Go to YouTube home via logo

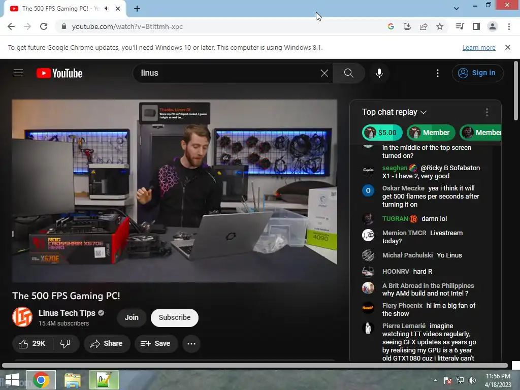59,73
